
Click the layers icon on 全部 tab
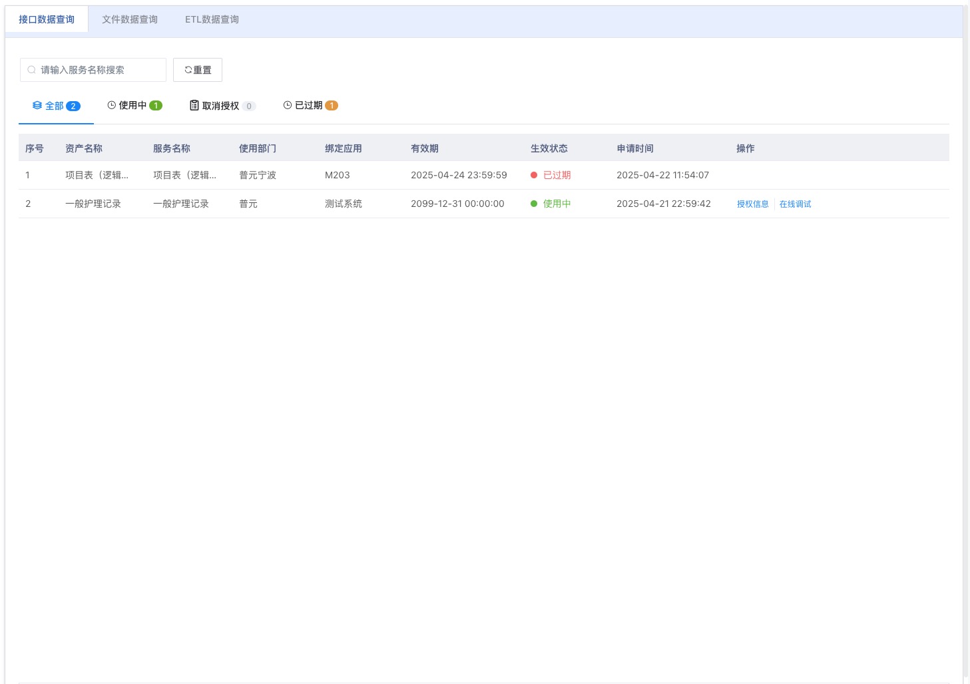coord(37,105)
